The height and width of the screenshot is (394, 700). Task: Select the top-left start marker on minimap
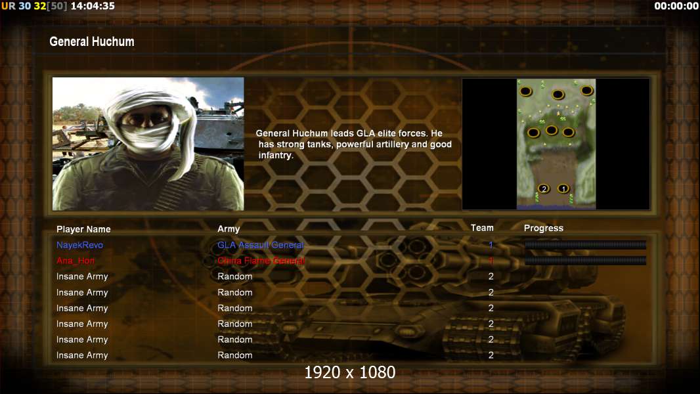point(526,91)
